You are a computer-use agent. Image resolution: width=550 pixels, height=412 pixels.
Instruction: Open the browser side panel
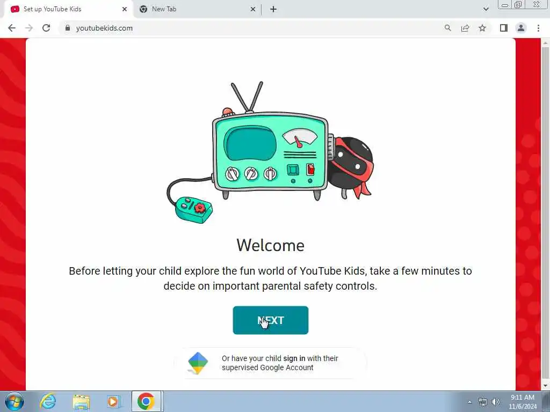point(504,28)
